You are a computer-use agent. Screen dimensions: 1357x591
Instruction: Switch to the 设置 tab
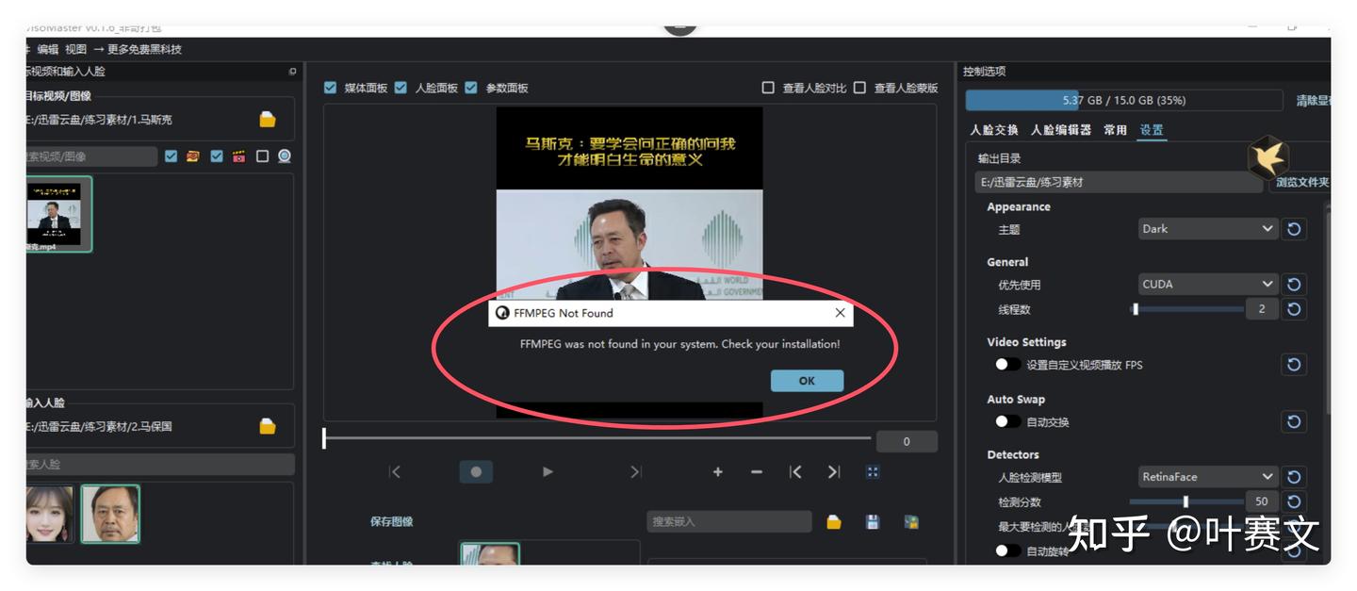pos(1152,130)
